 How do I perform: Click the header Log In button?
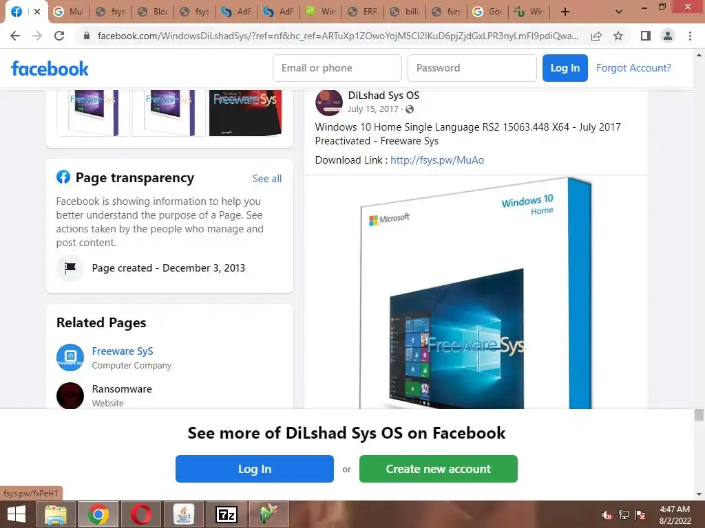coord(565,68)
